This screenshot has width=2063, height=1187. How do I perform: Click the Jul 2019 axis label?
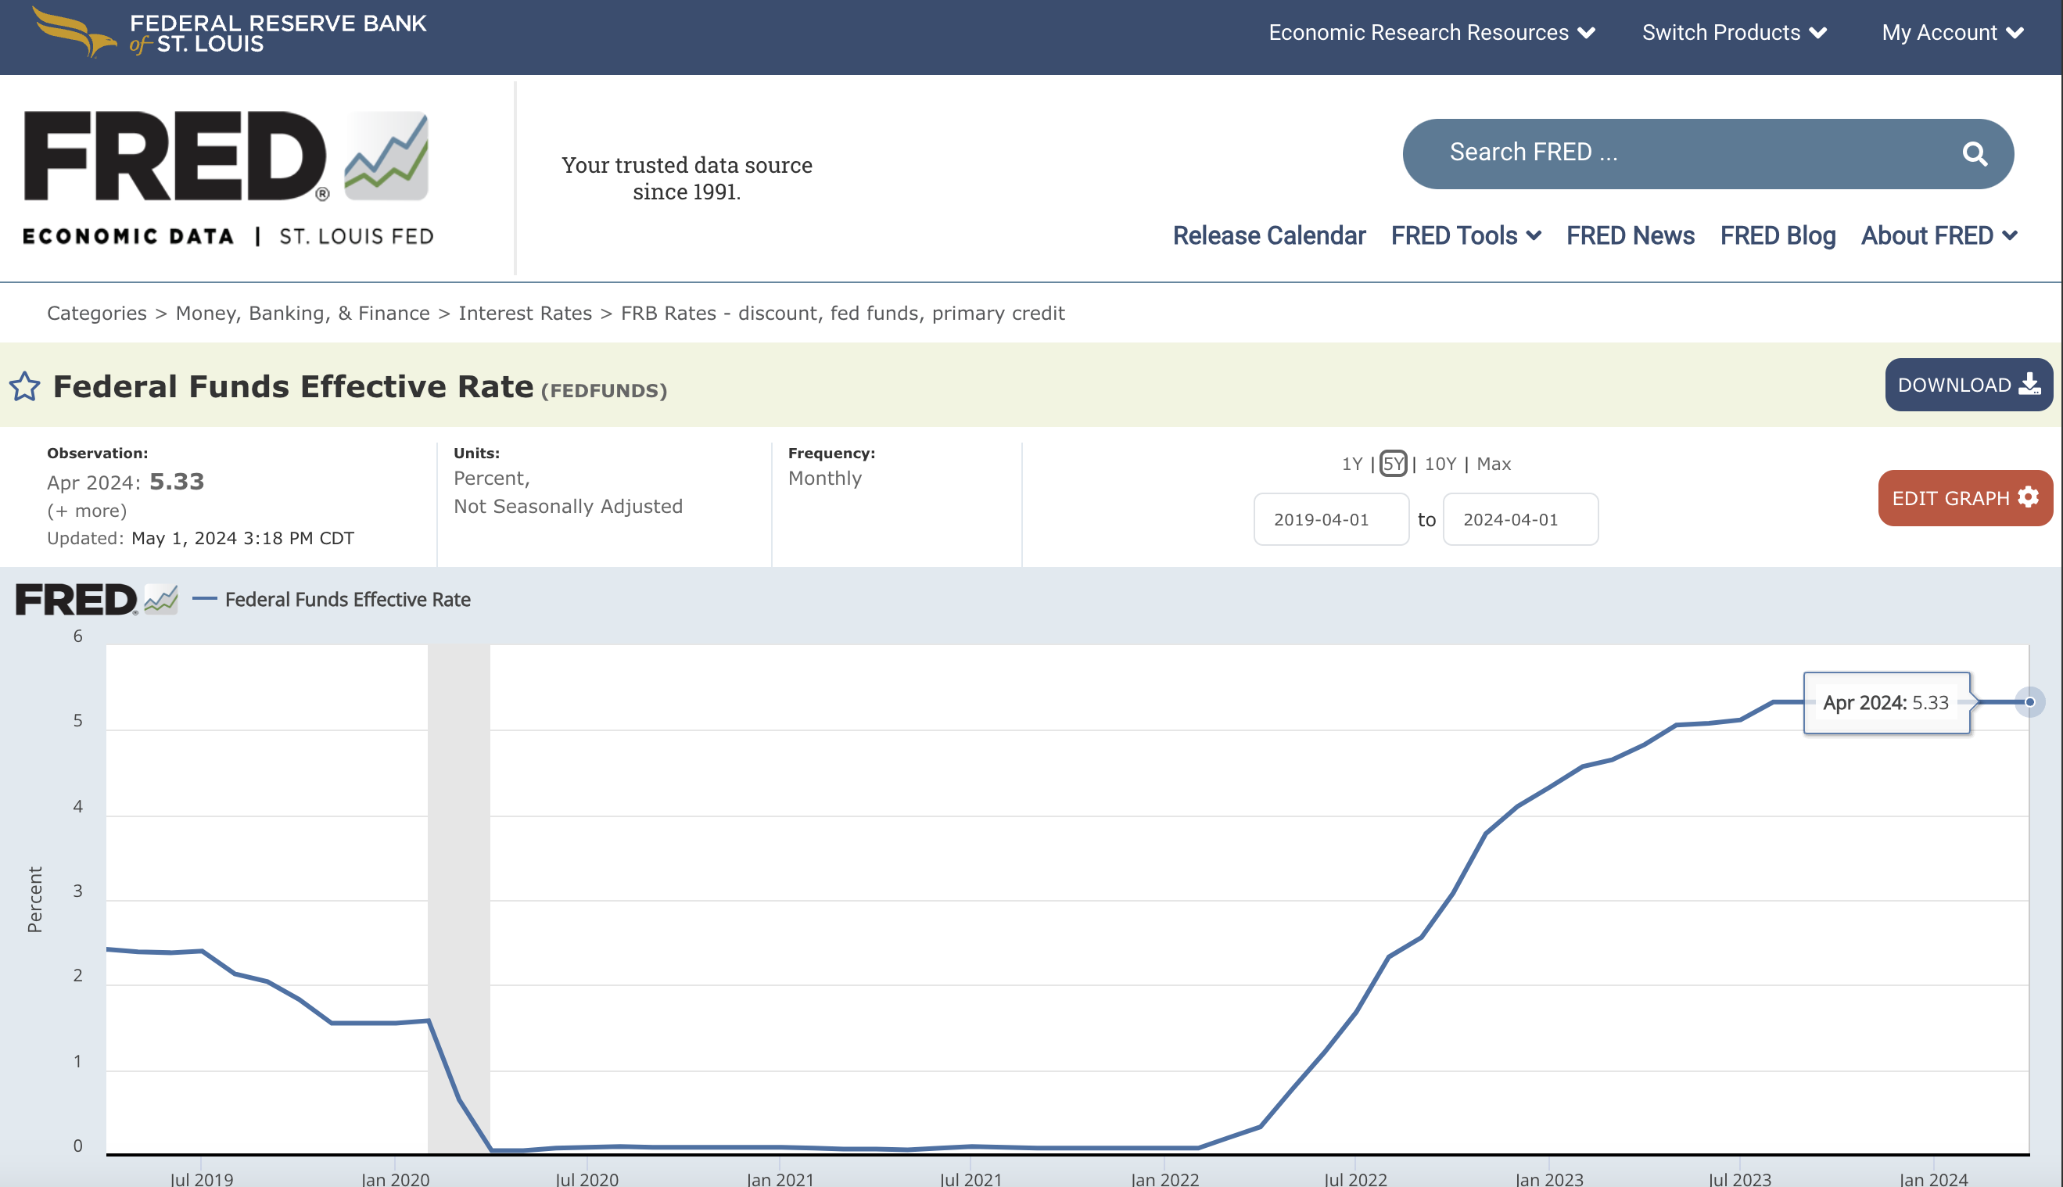pos(202,1179)
